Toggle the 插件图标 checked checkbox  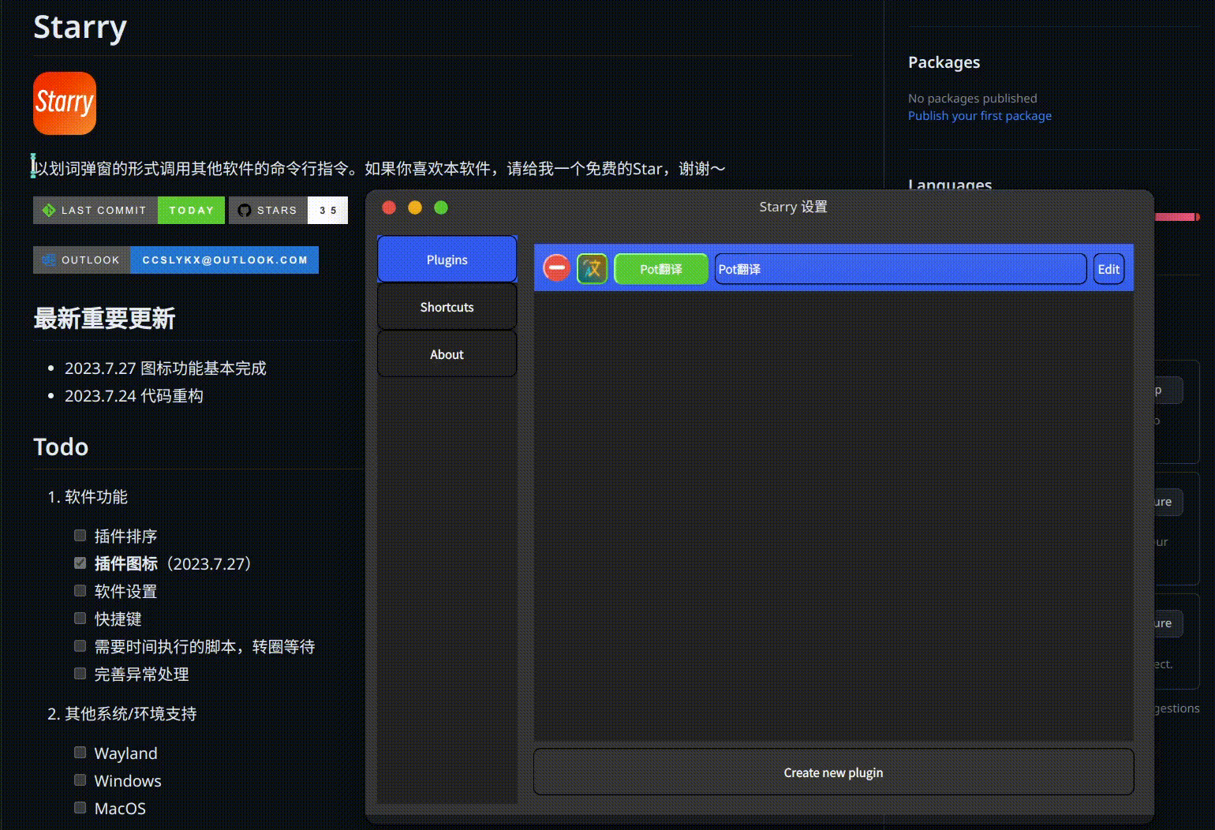80,563
